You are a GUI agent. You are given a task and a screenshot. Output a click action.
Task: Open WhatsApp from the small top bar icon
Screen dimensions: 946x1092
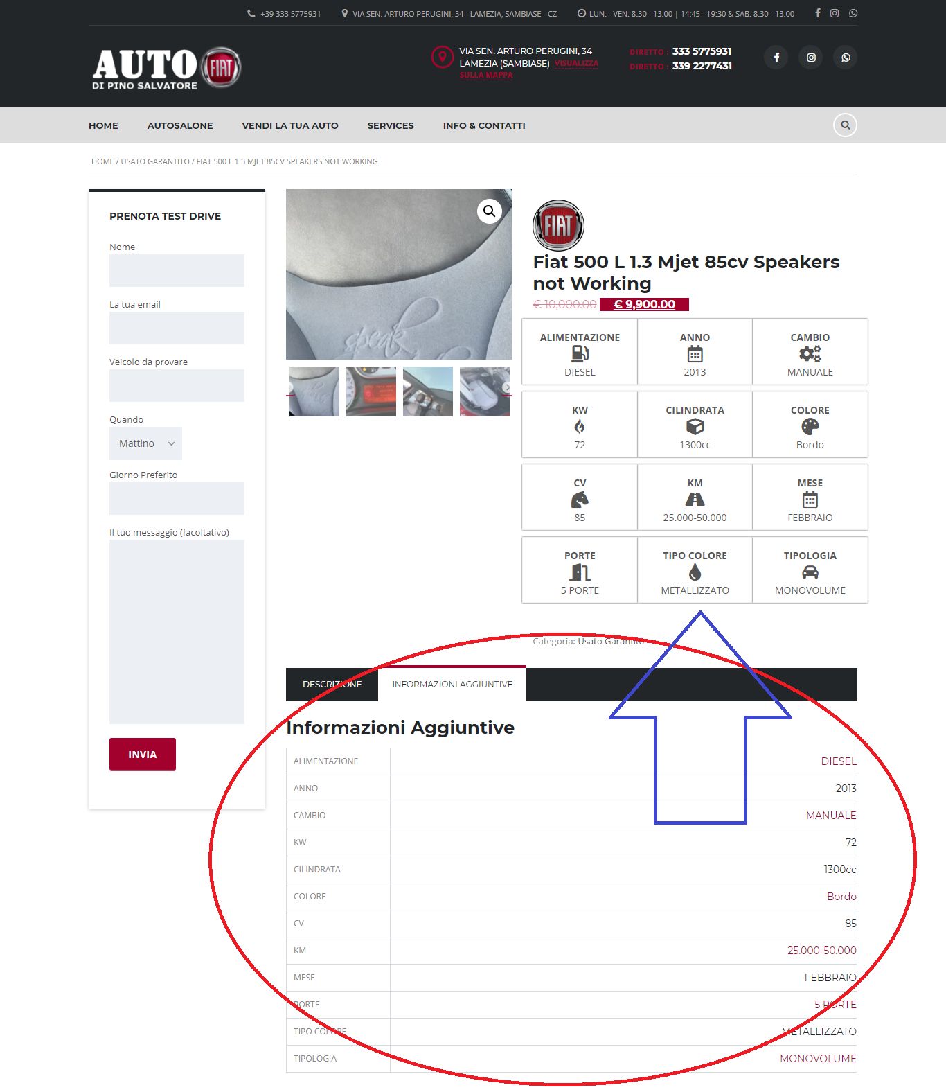[853, 13]
